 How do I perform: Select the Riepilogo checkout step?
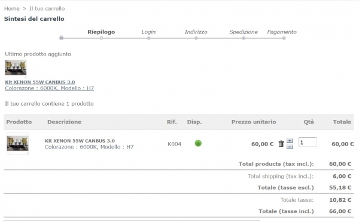click(x=101, y=32)
